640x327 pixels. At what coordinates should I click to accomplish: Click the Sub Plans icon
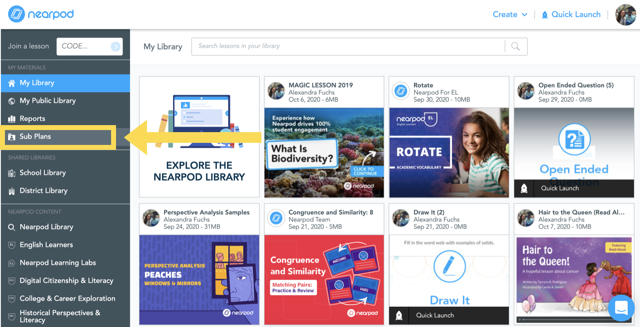[12, 137]
